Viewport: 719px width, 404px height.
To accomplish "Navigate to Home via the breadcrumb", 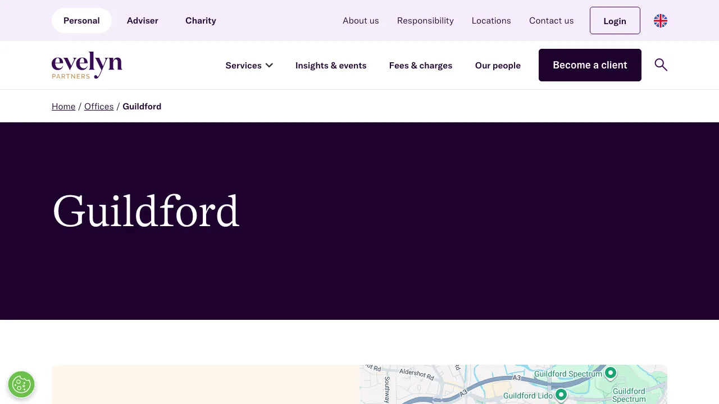I will click(63, 106).
